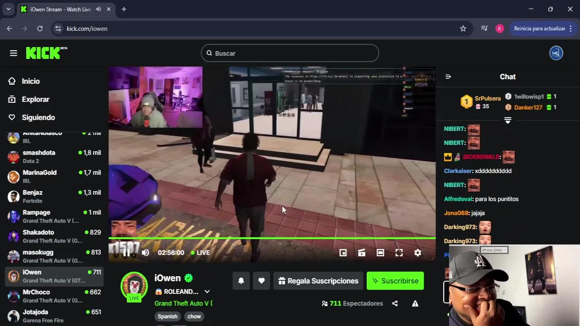Toggle theater mode
580x326 pixels.
tap(380, 253)
